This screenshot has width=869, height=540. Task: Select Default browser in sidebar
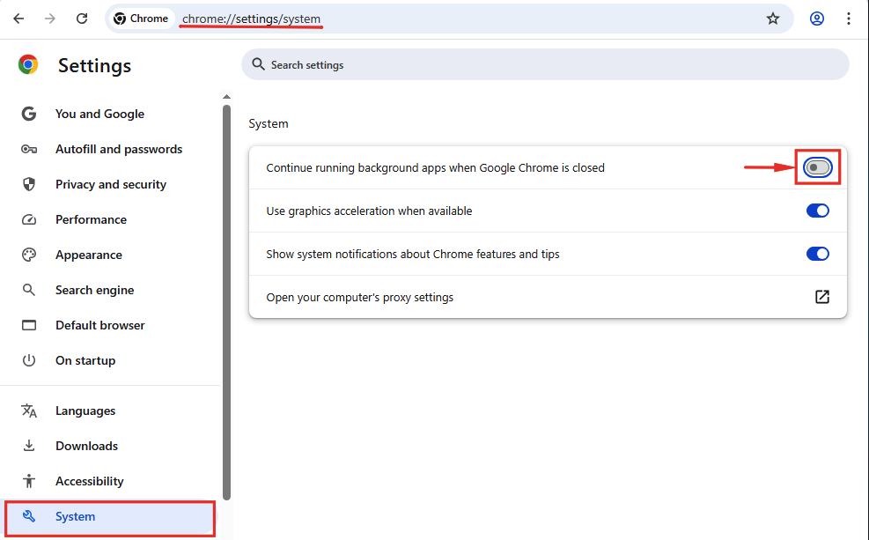[99, 324]
